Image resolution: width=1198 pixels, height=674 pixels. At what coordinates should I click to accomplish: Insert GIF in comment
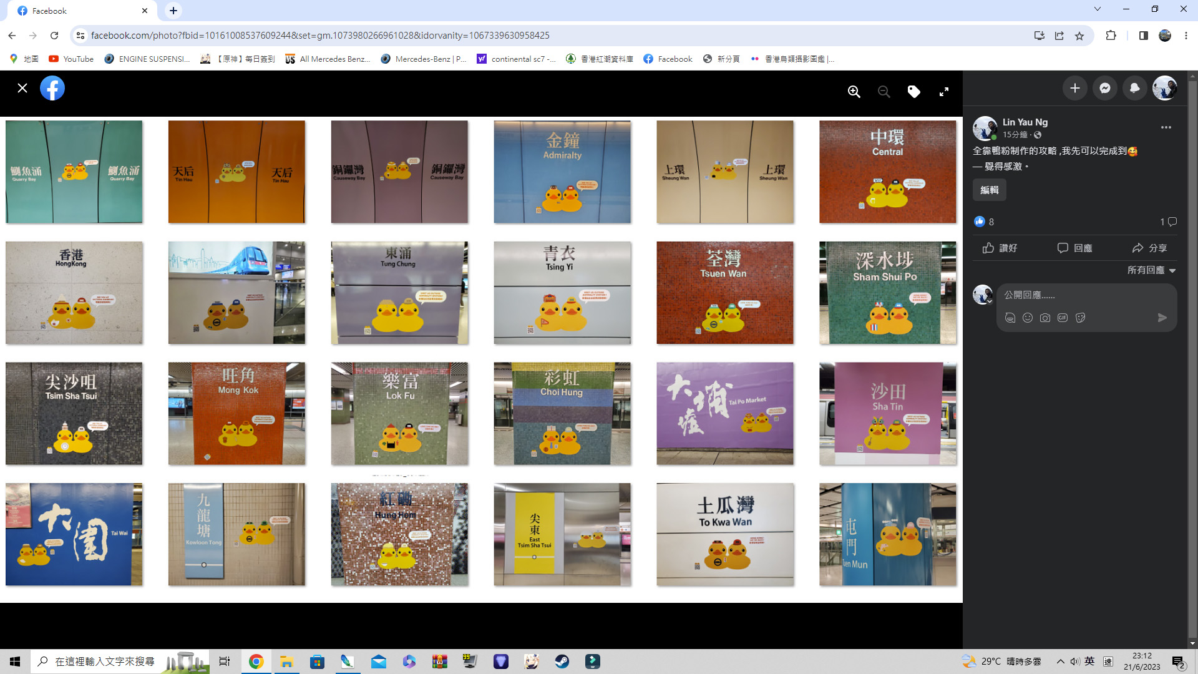coord(1063,318)
